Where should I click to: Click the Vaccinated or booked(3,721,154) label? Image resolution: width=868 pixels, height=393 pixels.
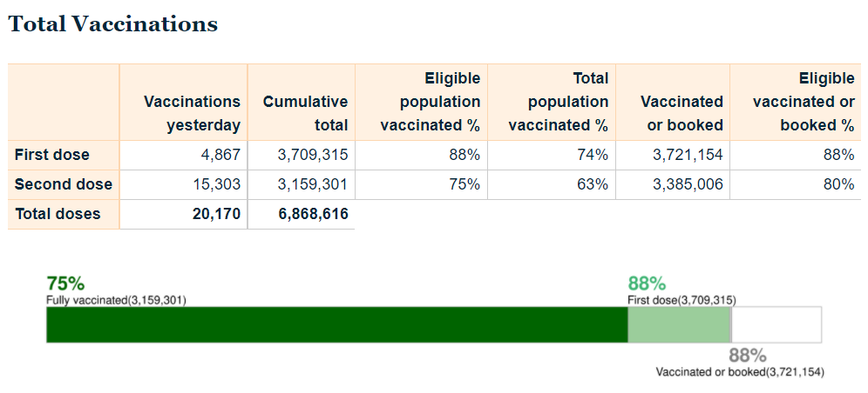click(740, 372)
